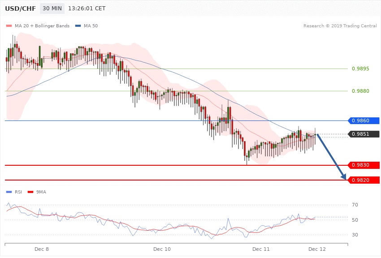Image resolution: width=381 pixels, height=258 pixels.
Task: Click the Dec 8 date label
Action: pyautogui.click(x=41, y=249)
